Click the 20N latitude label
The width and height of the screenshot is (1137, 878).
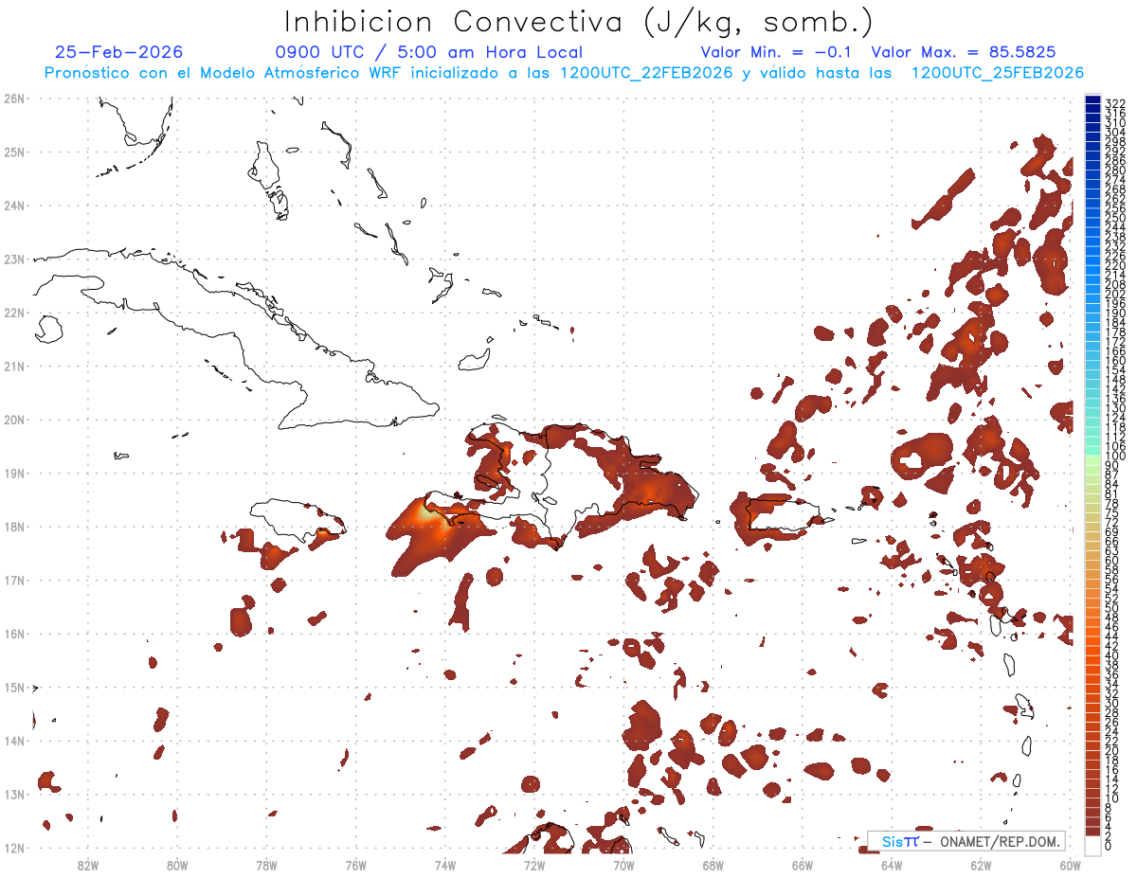coord(13,420)
